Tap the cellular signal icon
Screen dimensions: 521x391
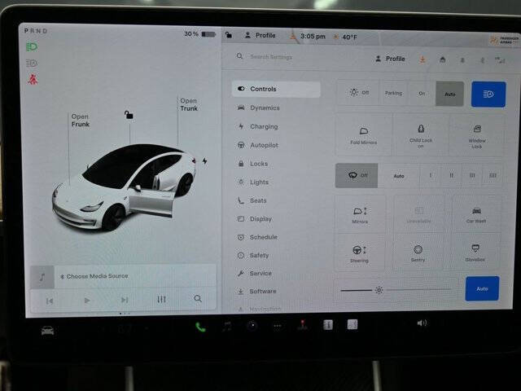pyautogui.click(x=500, y=60)
